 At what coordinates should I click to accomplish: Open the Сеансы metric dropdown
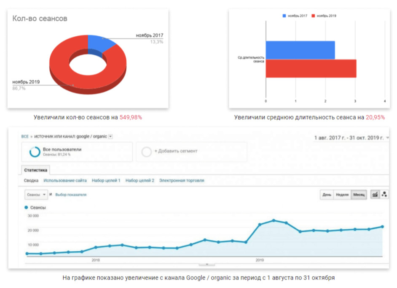coord(36,195)
